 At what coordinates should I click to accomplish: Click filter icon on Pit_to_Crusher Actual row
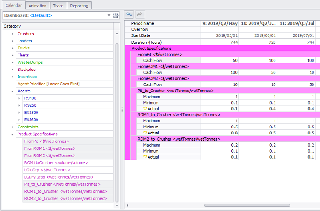[x=145, y=109]
